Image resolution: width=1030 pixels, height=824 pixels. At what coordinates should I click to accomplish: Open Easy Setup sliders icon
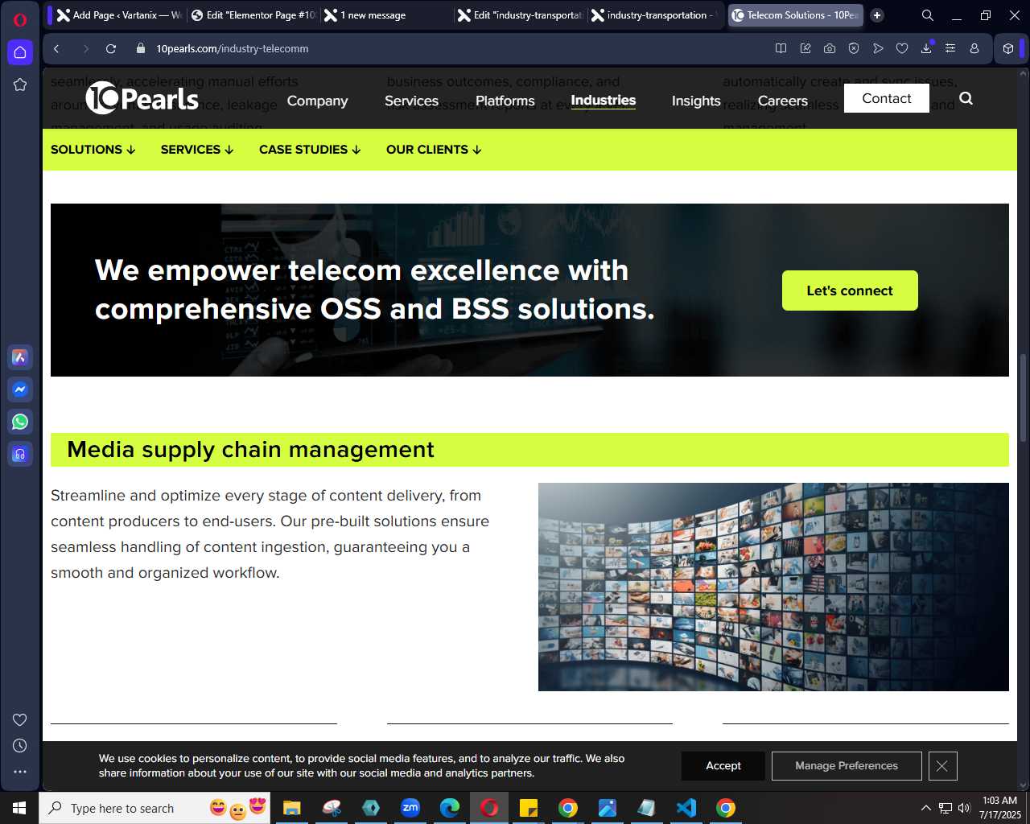pyautogui.click(x=950, y=48)
